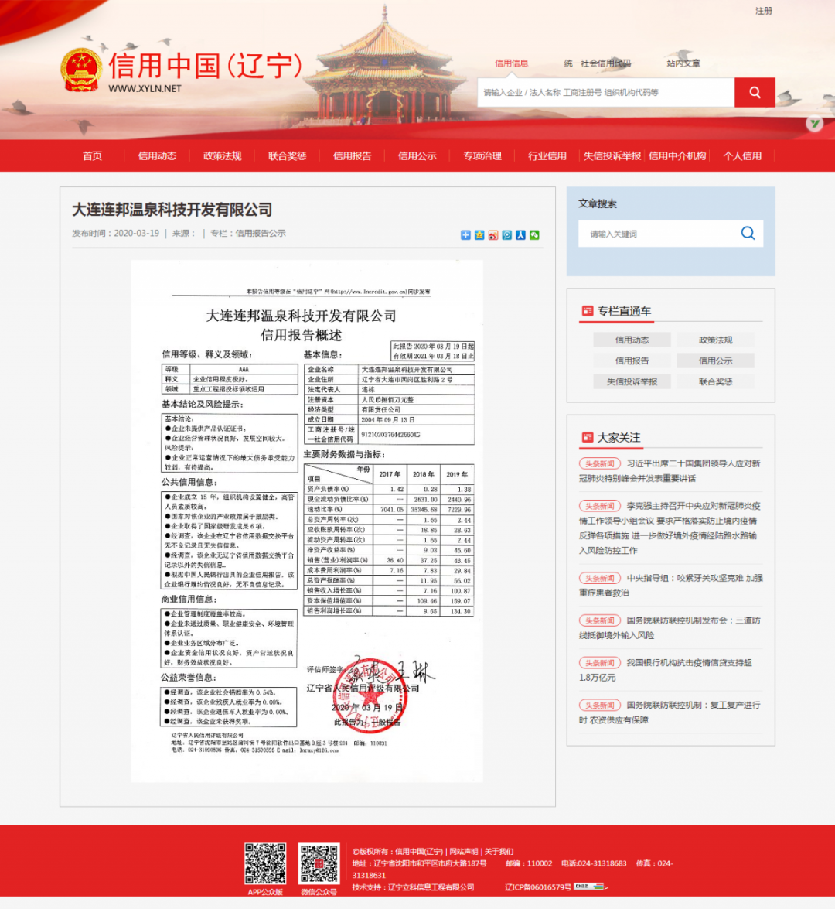Open 信用报告 in the navigation bar
The image size is (835, 909).
point(352,156)
